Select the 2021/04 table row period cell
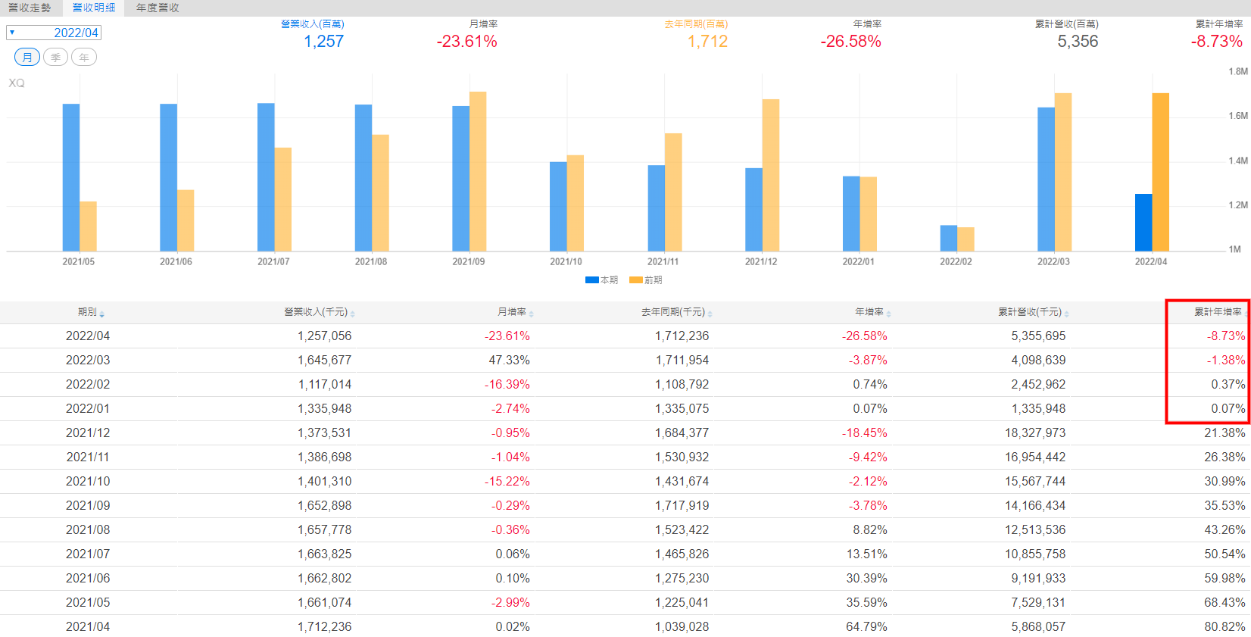1251x637 pixels. click(x=88, y=626)
